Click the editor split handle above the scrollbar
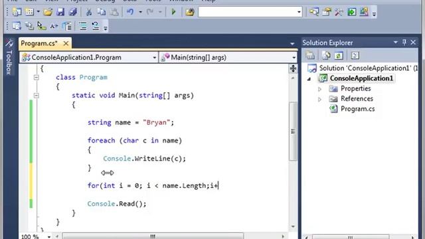425x239 pixels. [x=293, y=68]
